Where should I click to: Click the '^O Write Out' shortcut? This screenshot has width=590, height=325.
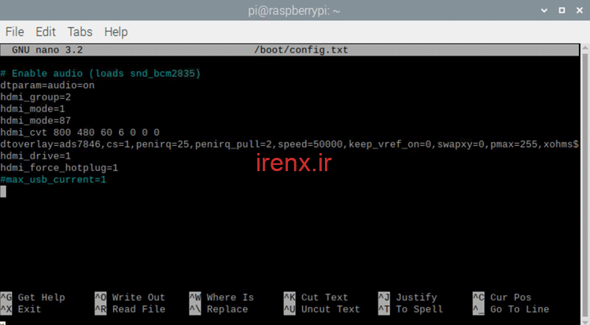130,298
